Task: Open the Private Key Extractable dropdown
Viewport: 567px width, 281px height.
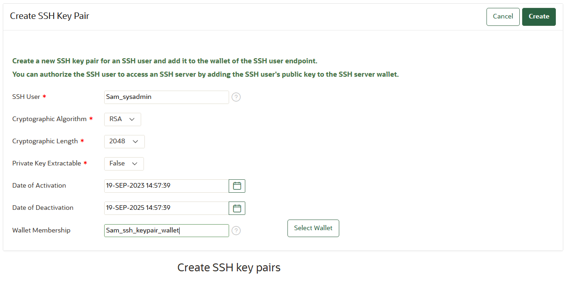Action: (x=124, y=164)
